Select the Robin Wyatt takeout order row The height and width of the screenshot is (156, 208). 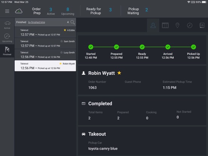pos(45,66)
